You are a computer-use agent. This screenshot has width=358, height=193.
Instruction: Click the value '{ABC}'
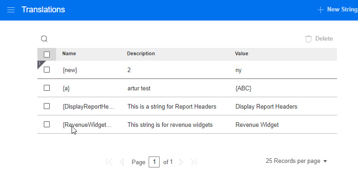click(244, 89)
